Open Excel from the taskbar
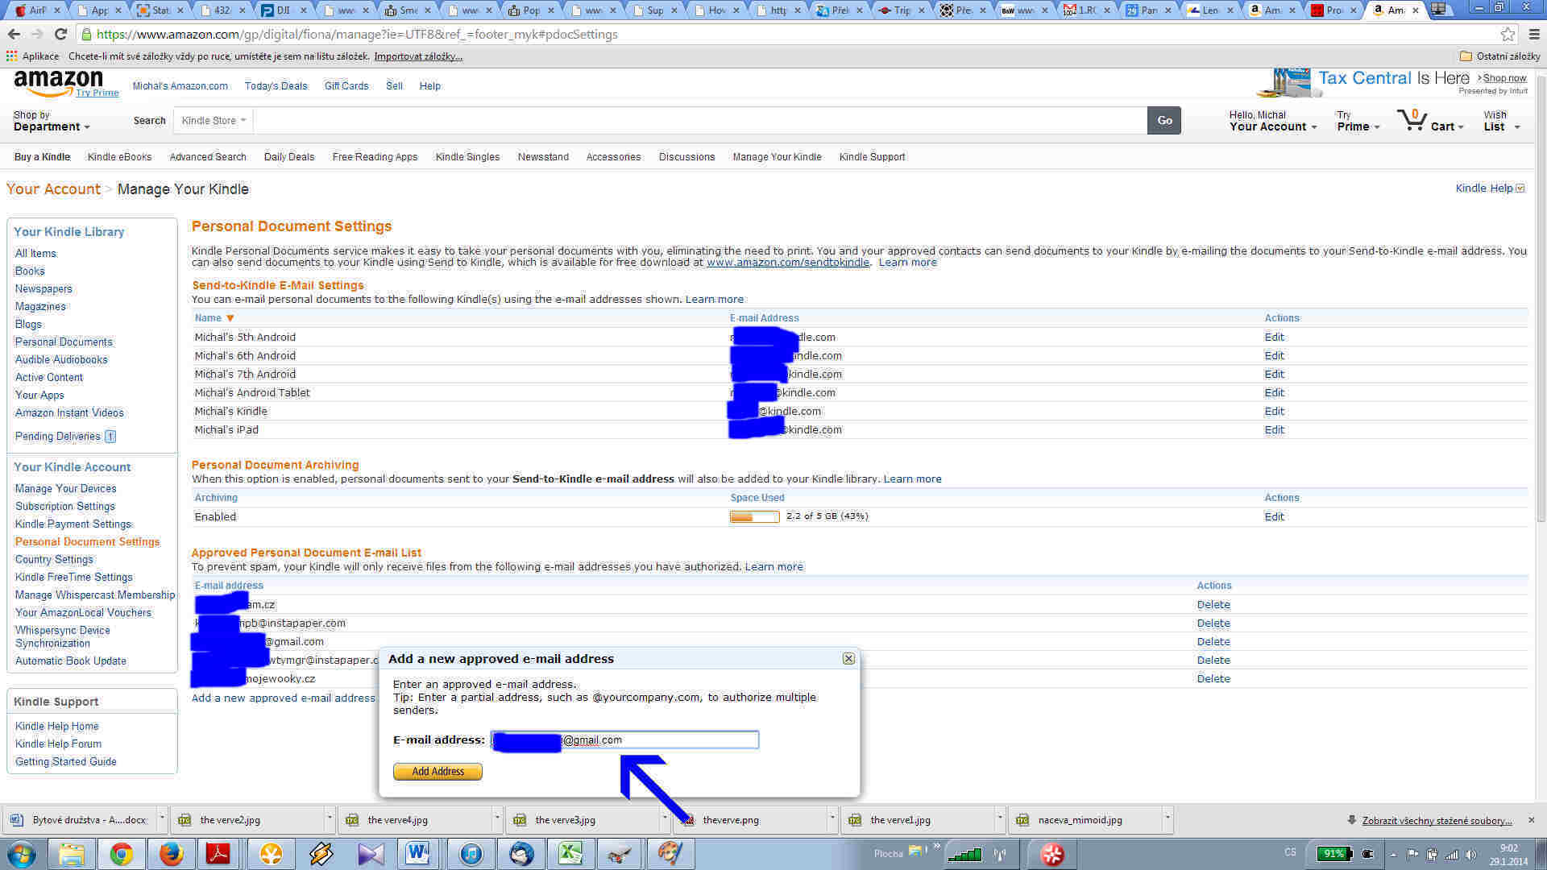This screenshot has width=1547, height=870. [570, 853]
